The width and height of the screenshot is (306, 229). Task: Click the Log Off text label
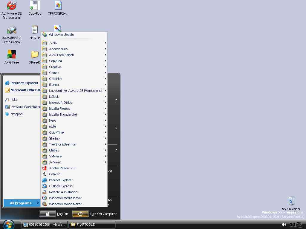[x=63, y=214]
